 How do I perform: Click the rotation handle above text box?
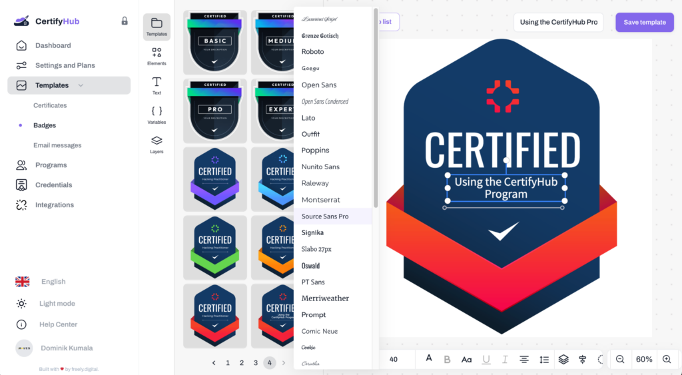coord(506,161)
